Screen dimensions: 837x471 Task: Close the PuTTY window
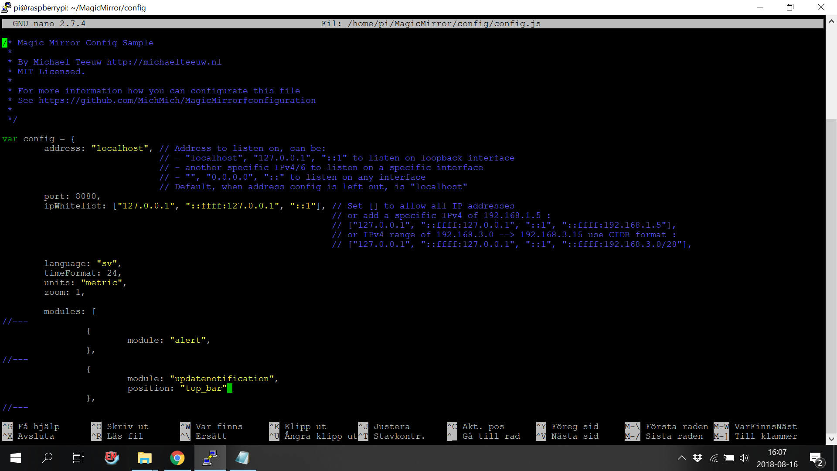[821, 7]
